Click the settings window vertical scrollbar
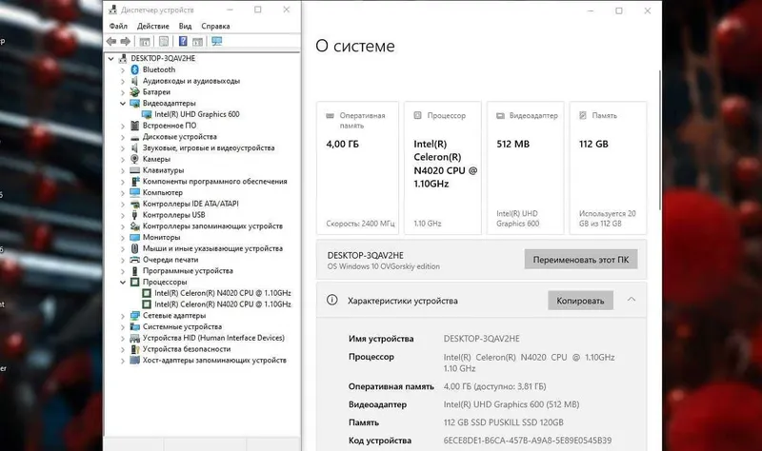Image resolution: width=762 pixels, height=451 pixels. pos(659,140)
